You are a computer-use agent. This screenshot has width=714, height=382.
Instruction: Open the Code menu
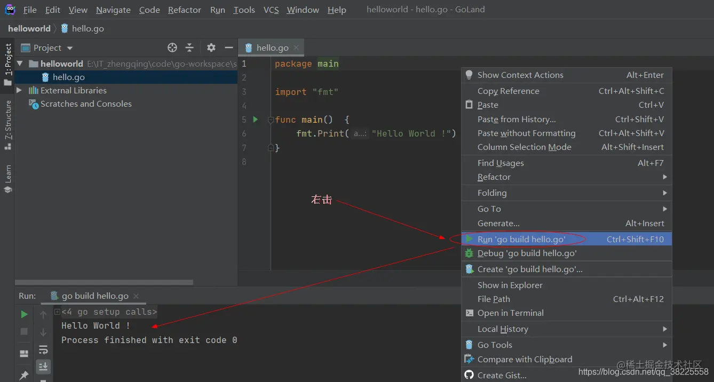[x=149, y=10]
